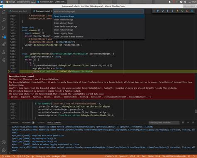The height and width of the screenshot is (158, 197).
Task: Clear the debug console output icon
Action: pyautogui.click(x=183, y=123)
